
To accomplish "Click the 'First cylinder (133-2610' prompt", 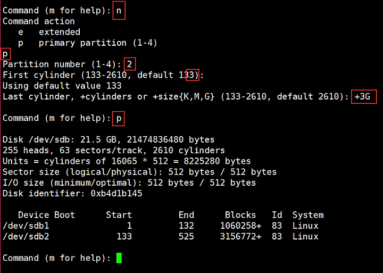I will pos(65,75).
